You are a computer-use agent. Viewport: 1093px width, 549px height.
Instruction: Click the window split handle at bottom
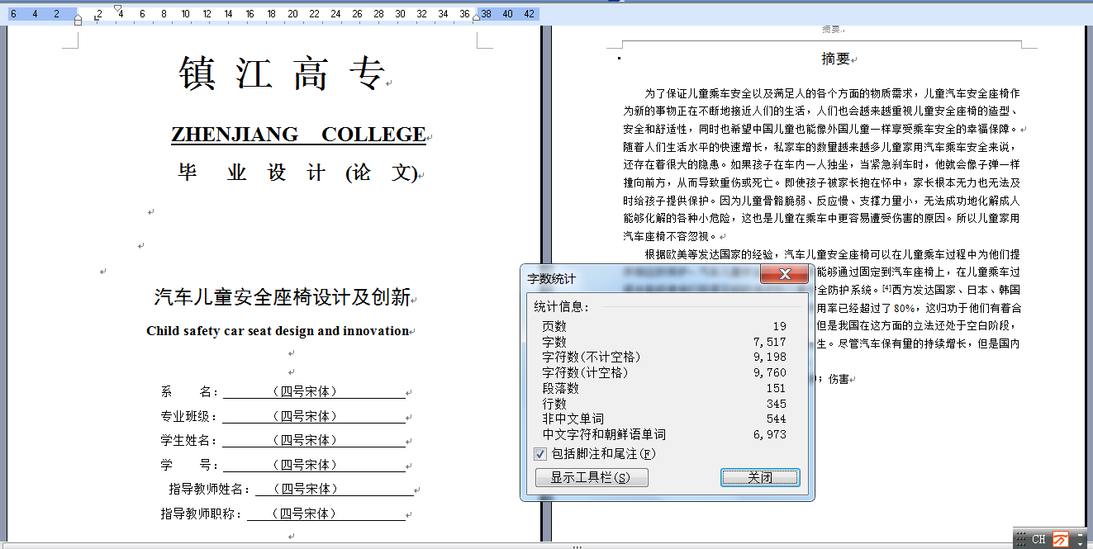point(577,547)
